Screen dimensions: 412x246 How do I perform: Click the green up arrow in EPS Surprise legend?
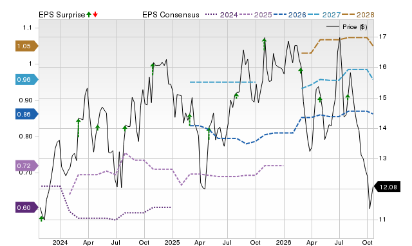click(x=89, y=15)
